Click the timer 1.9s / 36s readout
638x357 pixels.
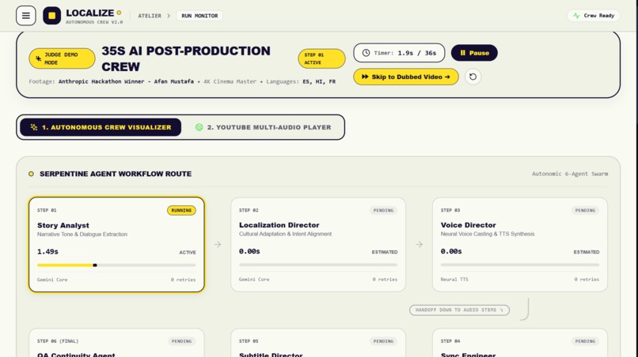416,53
